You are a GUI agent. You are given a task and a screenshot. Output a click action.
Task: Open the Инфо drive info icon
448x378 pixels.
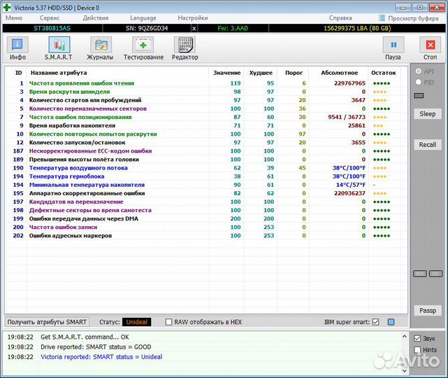[17, 45]
